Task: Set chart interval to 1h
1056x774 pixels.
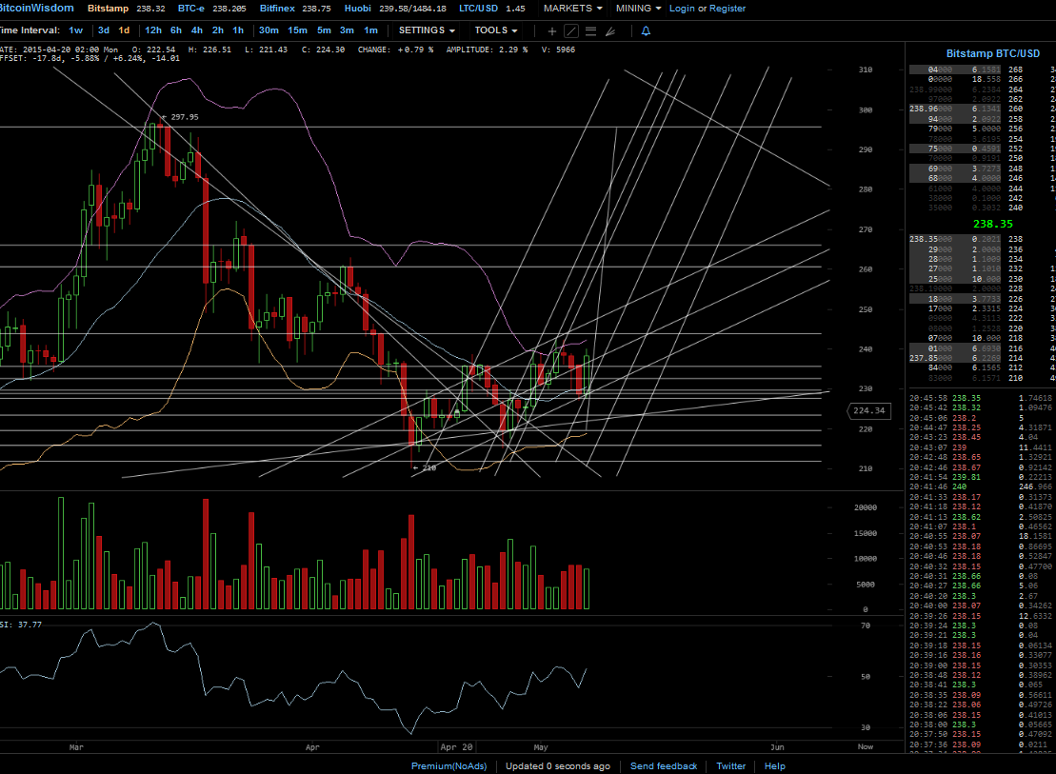Action: [x=238, y=30]
